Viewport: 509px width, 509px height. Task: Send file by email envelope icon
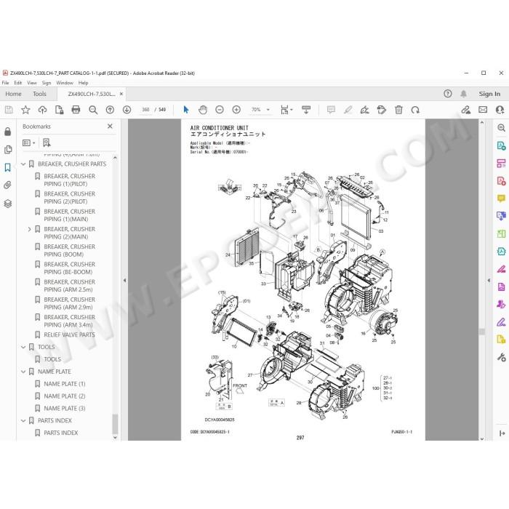pyautogui.click(x=483, y=110)
